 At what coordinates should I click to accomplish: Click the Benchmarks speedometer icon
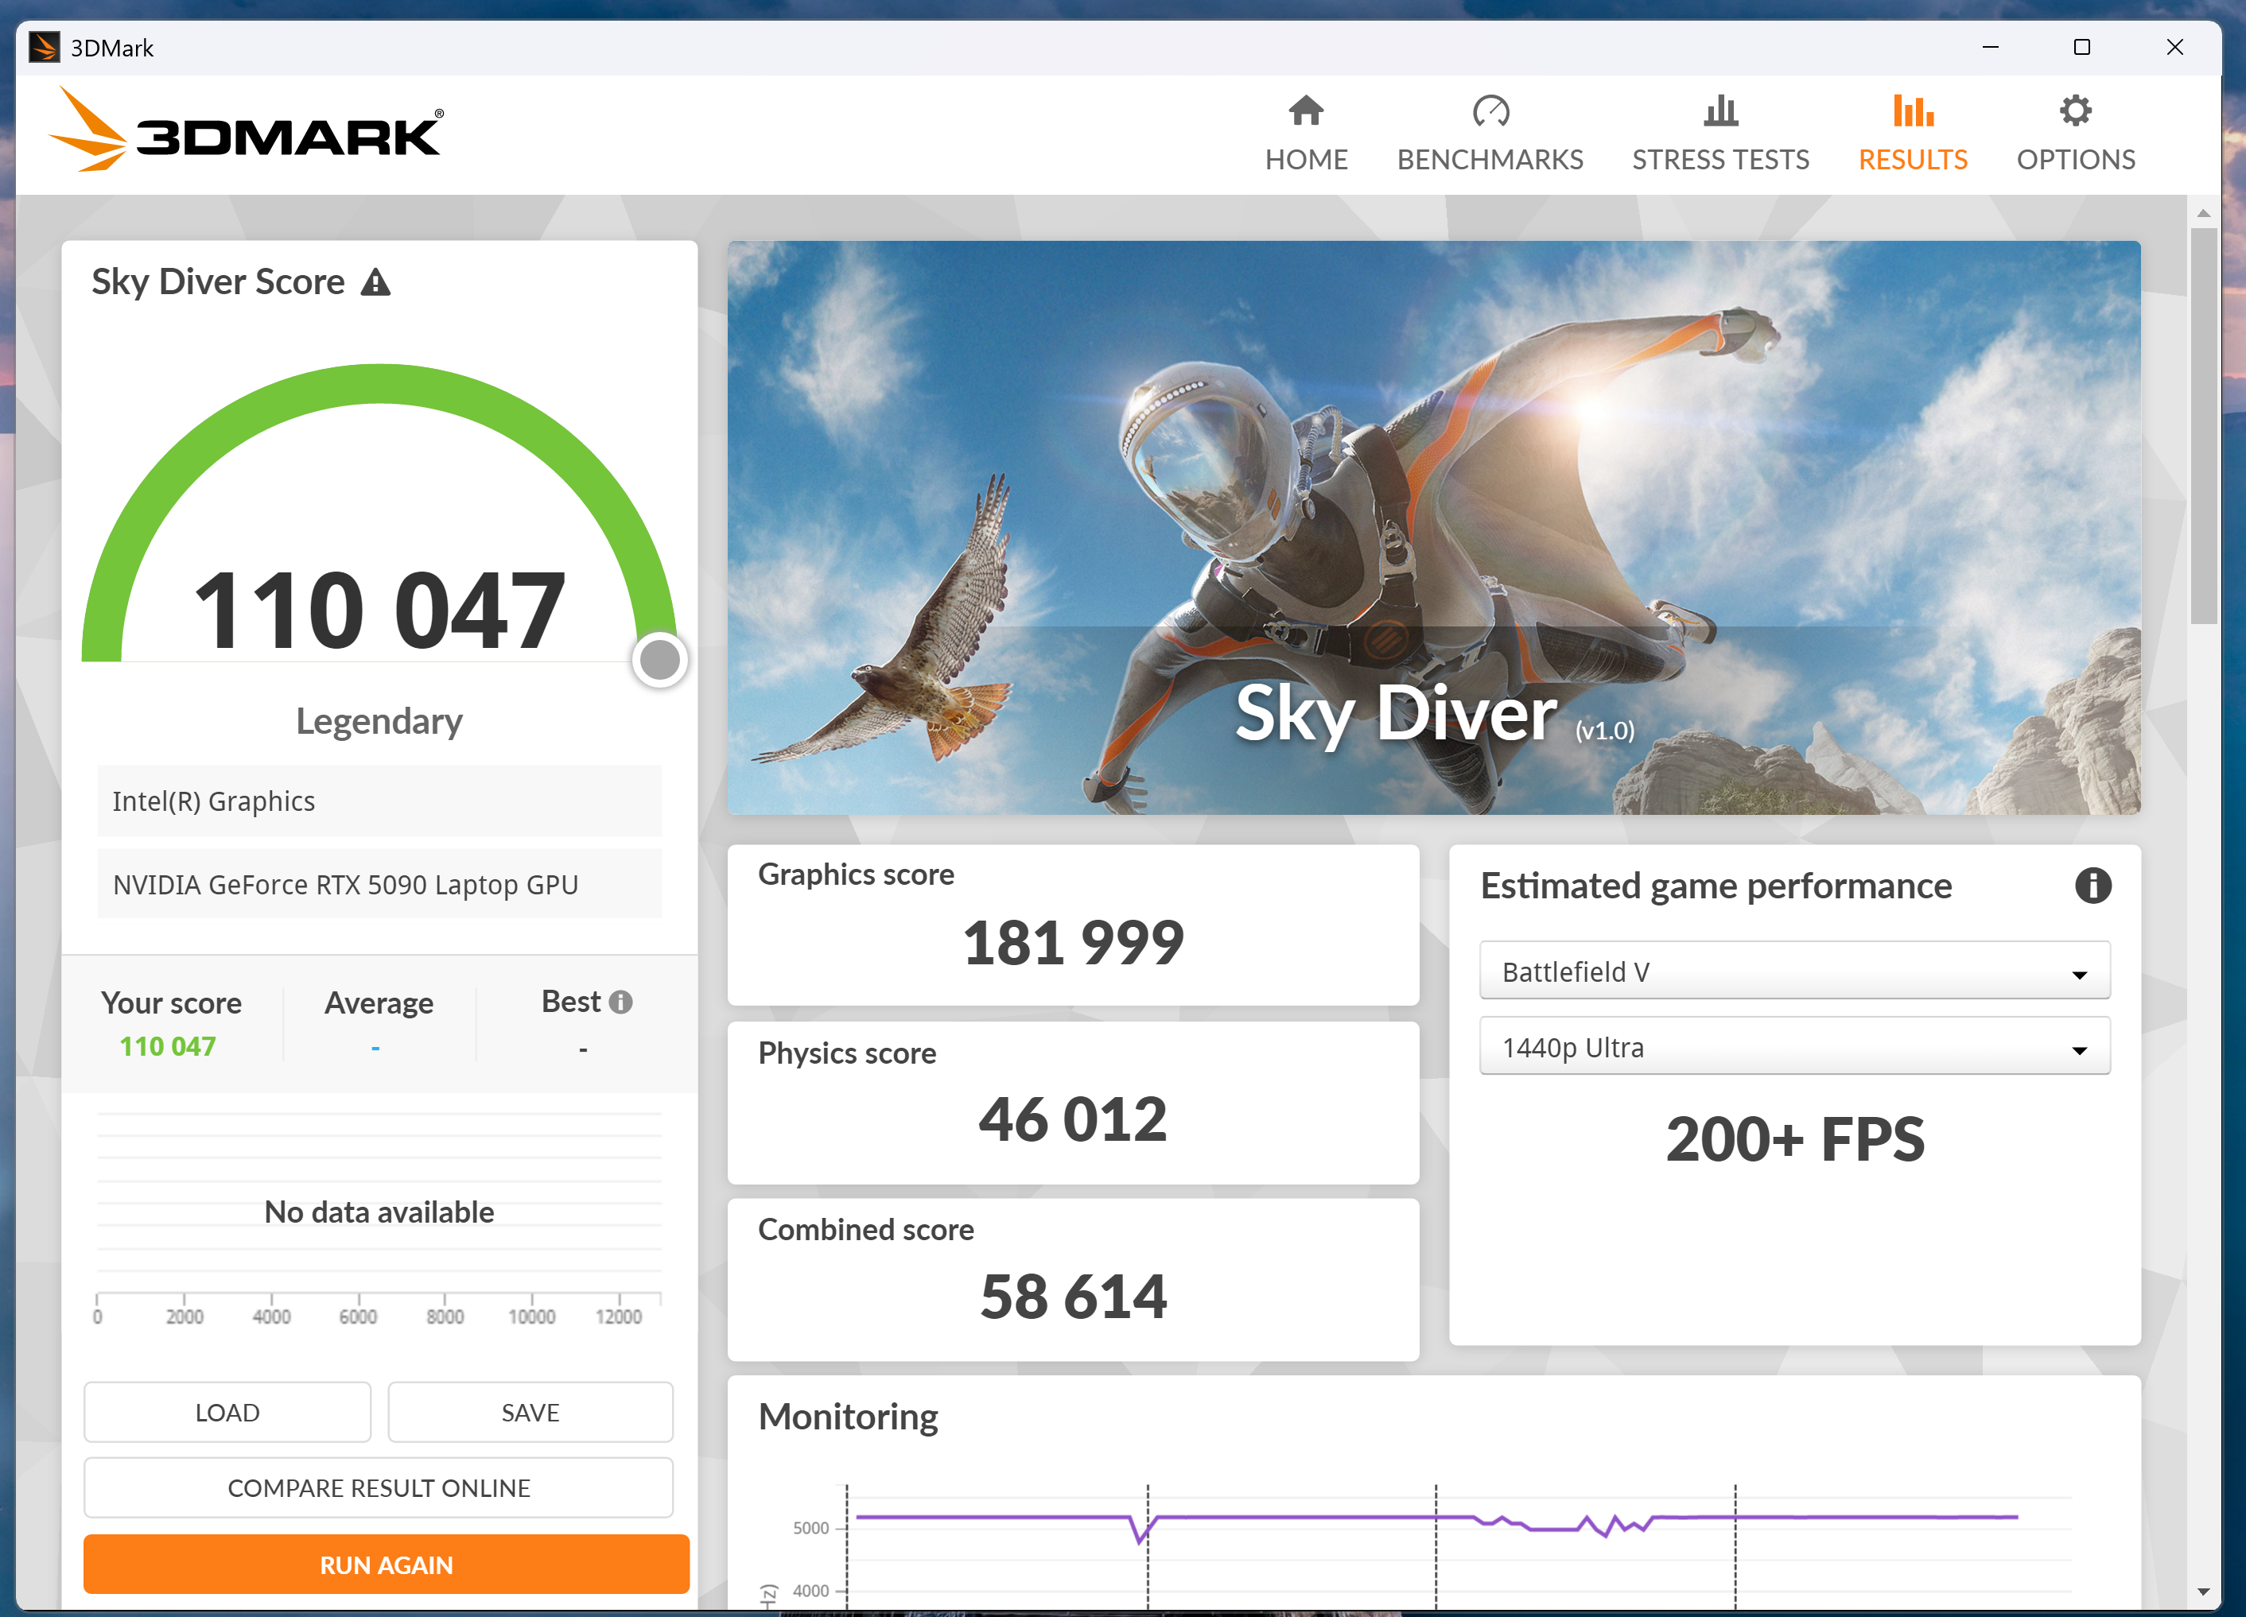tap(1490, 111)
